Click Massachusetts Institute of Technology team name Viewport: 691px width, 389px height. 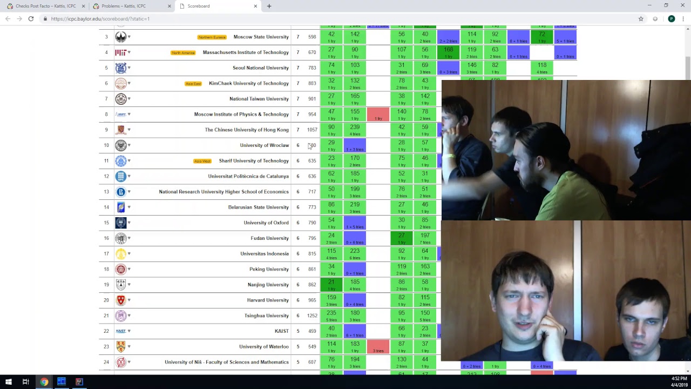(x=246, y=52)
